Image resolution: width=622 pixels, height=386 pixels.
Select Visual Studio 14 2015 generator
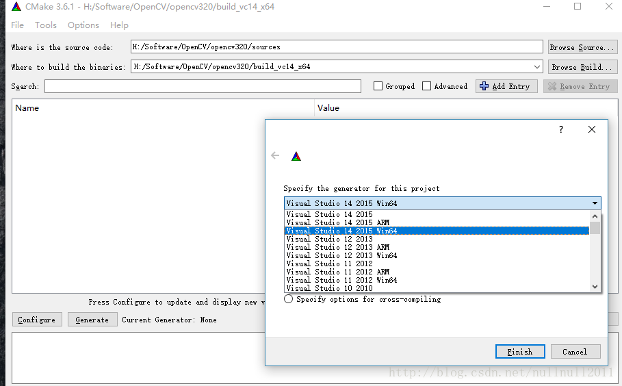437,214
